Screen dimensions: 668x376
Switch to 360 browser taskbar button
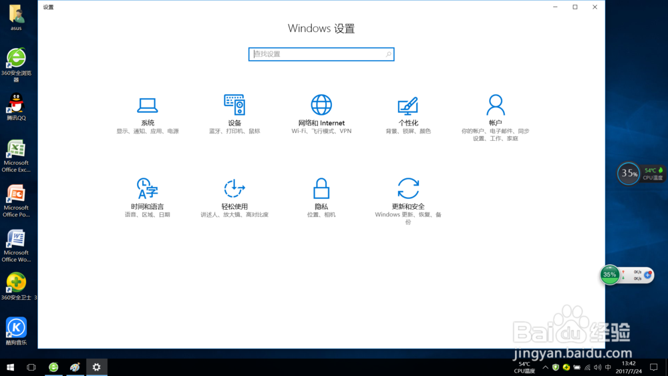tap(53, 367)
